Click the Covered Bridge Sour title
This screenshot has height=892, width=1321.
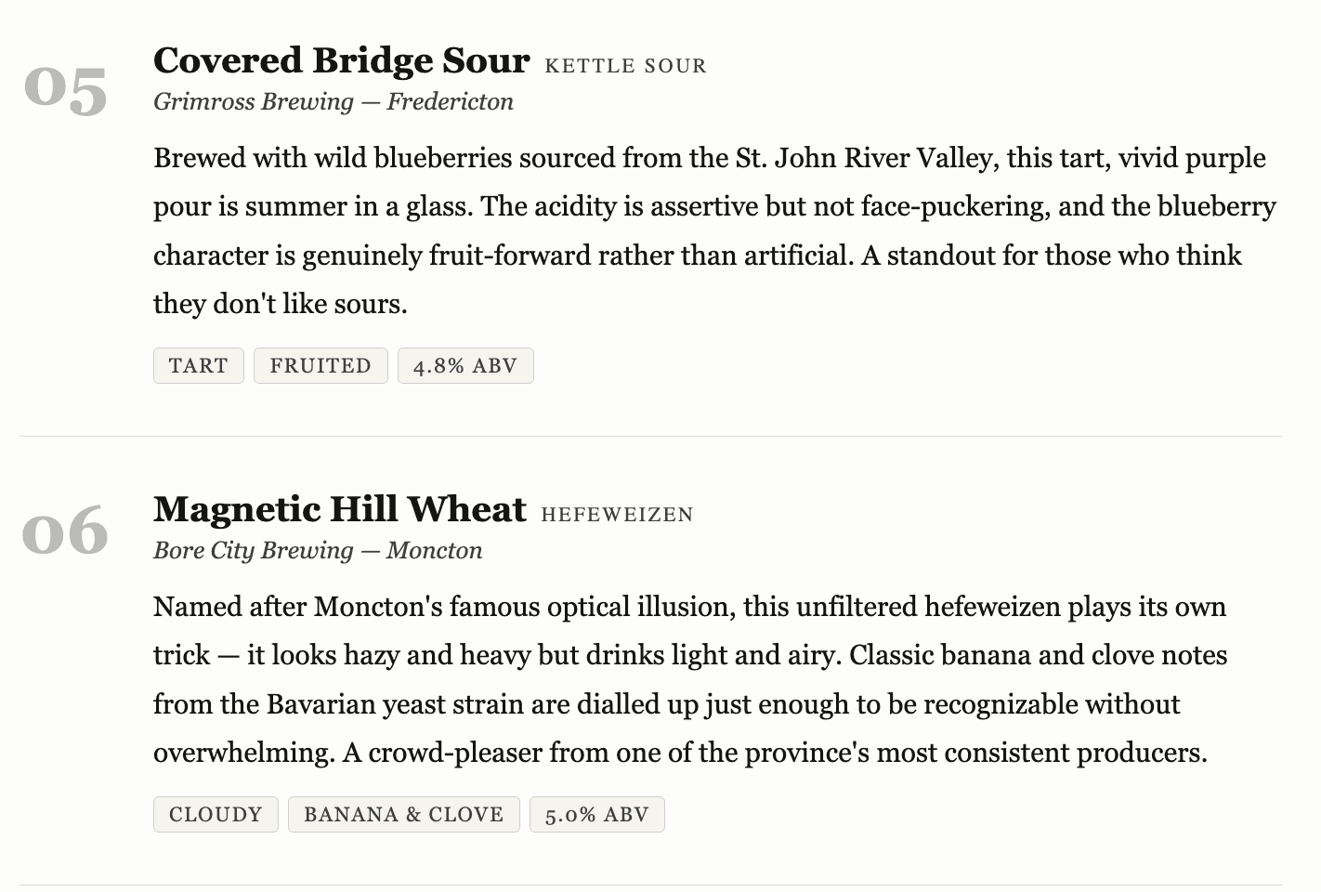(x=341, y=60)
